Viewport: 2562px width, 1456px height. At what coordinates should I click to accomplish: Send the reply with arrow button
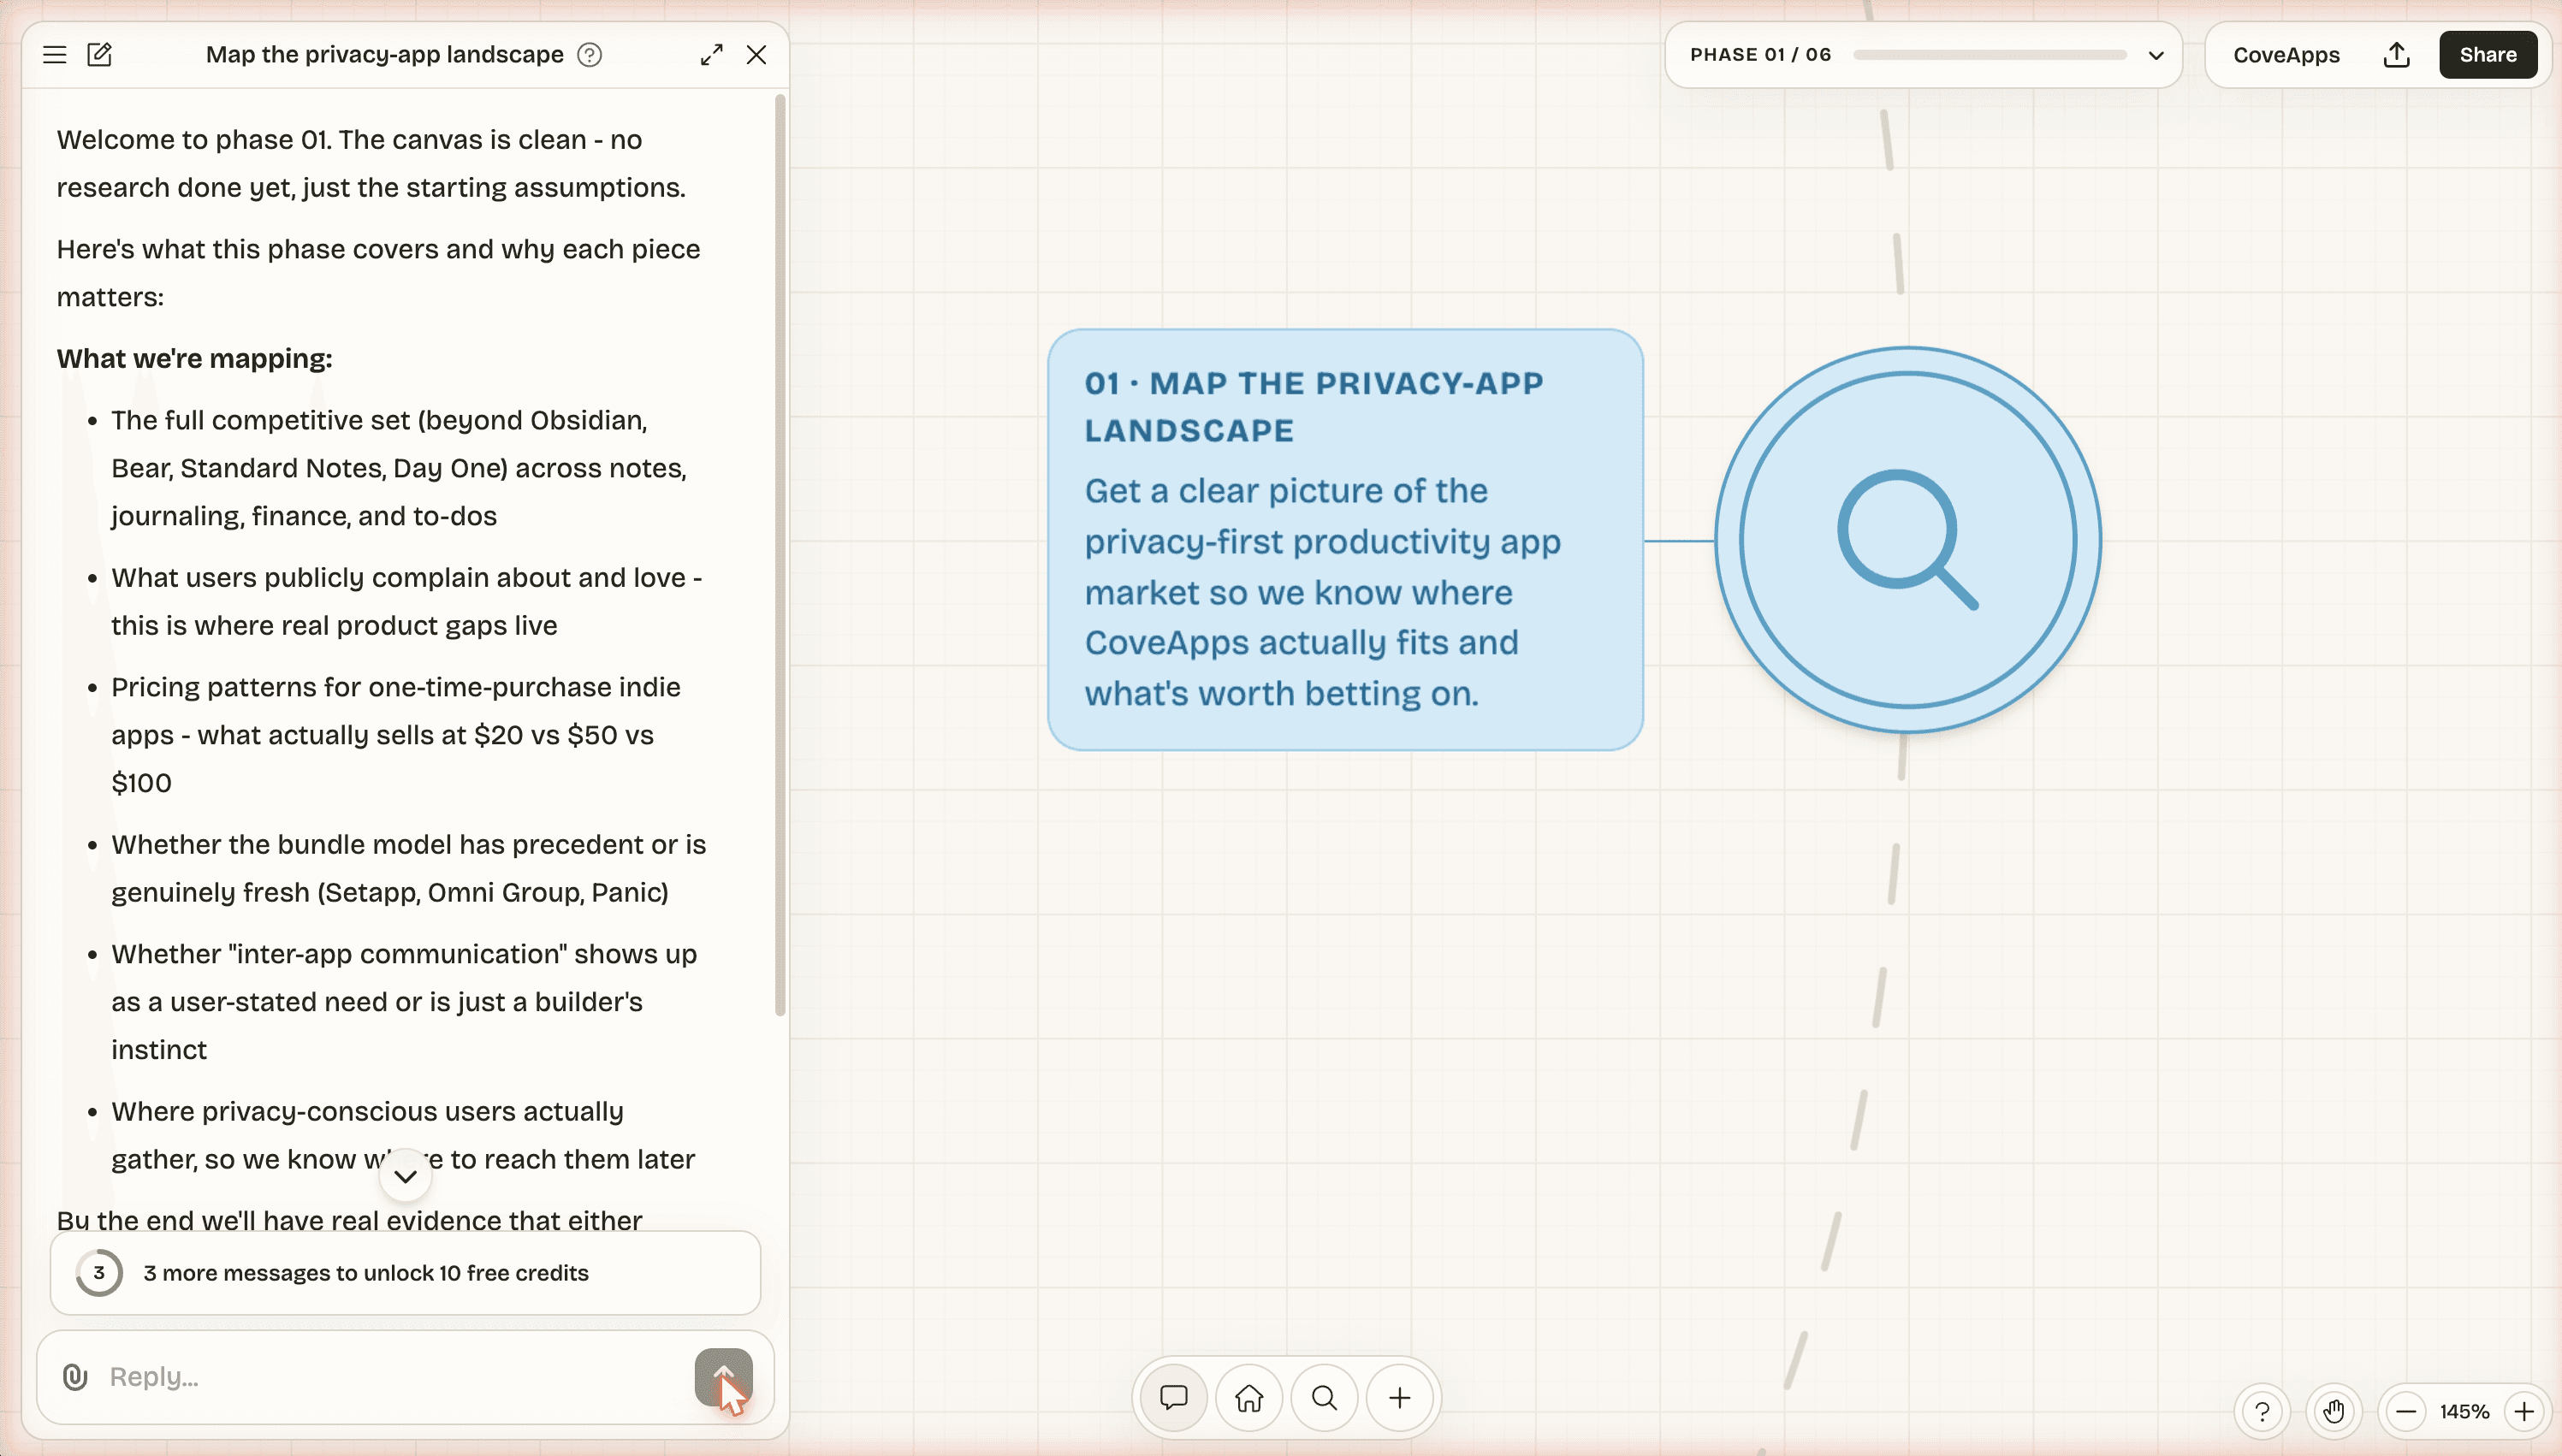(724, 1377)
